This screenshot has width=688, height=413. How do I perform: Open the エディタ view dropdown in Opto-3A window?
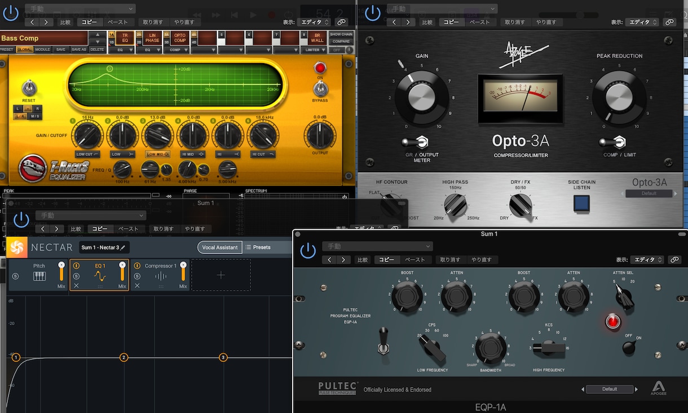642,23
